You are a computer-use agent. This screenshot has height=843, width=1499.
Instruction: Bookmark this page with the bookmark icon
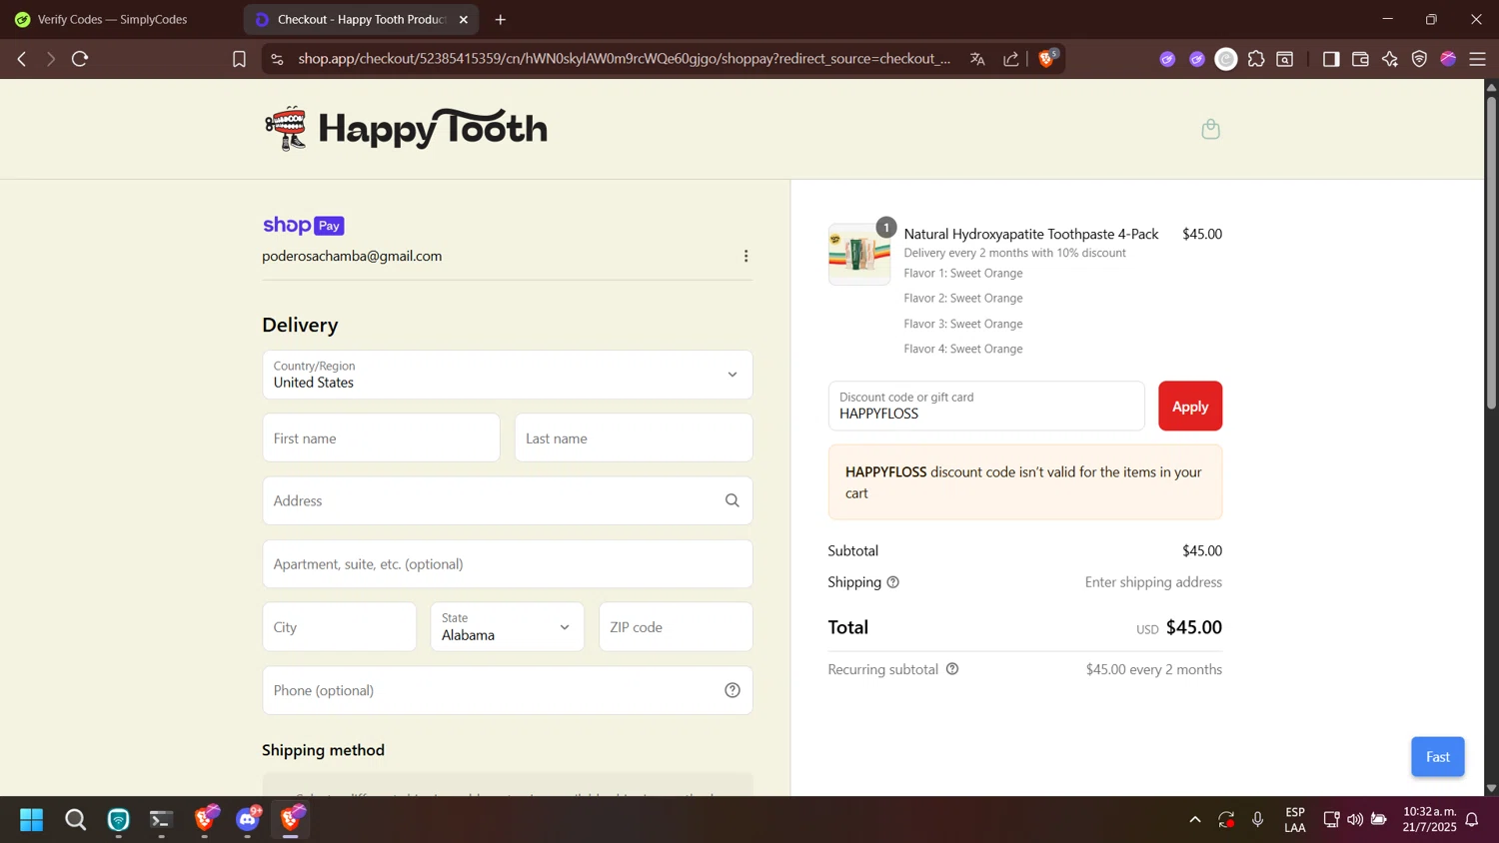pos(239,59)
